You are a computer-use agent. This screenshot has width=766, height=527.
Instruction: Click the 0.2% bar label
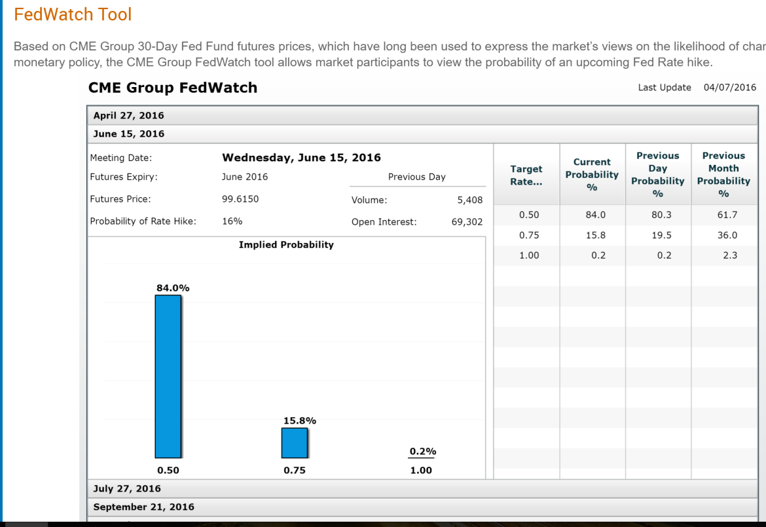[423, 451]
